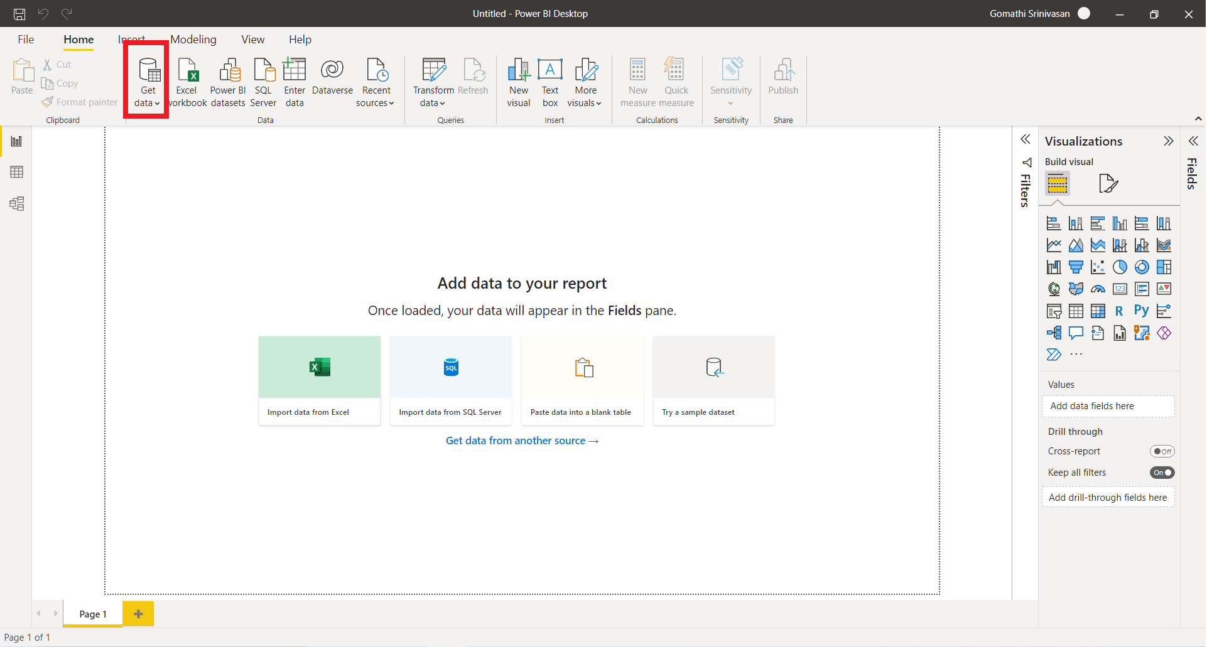
Task: Select the Gauge visual
Action: click(x=1098, y=289)
